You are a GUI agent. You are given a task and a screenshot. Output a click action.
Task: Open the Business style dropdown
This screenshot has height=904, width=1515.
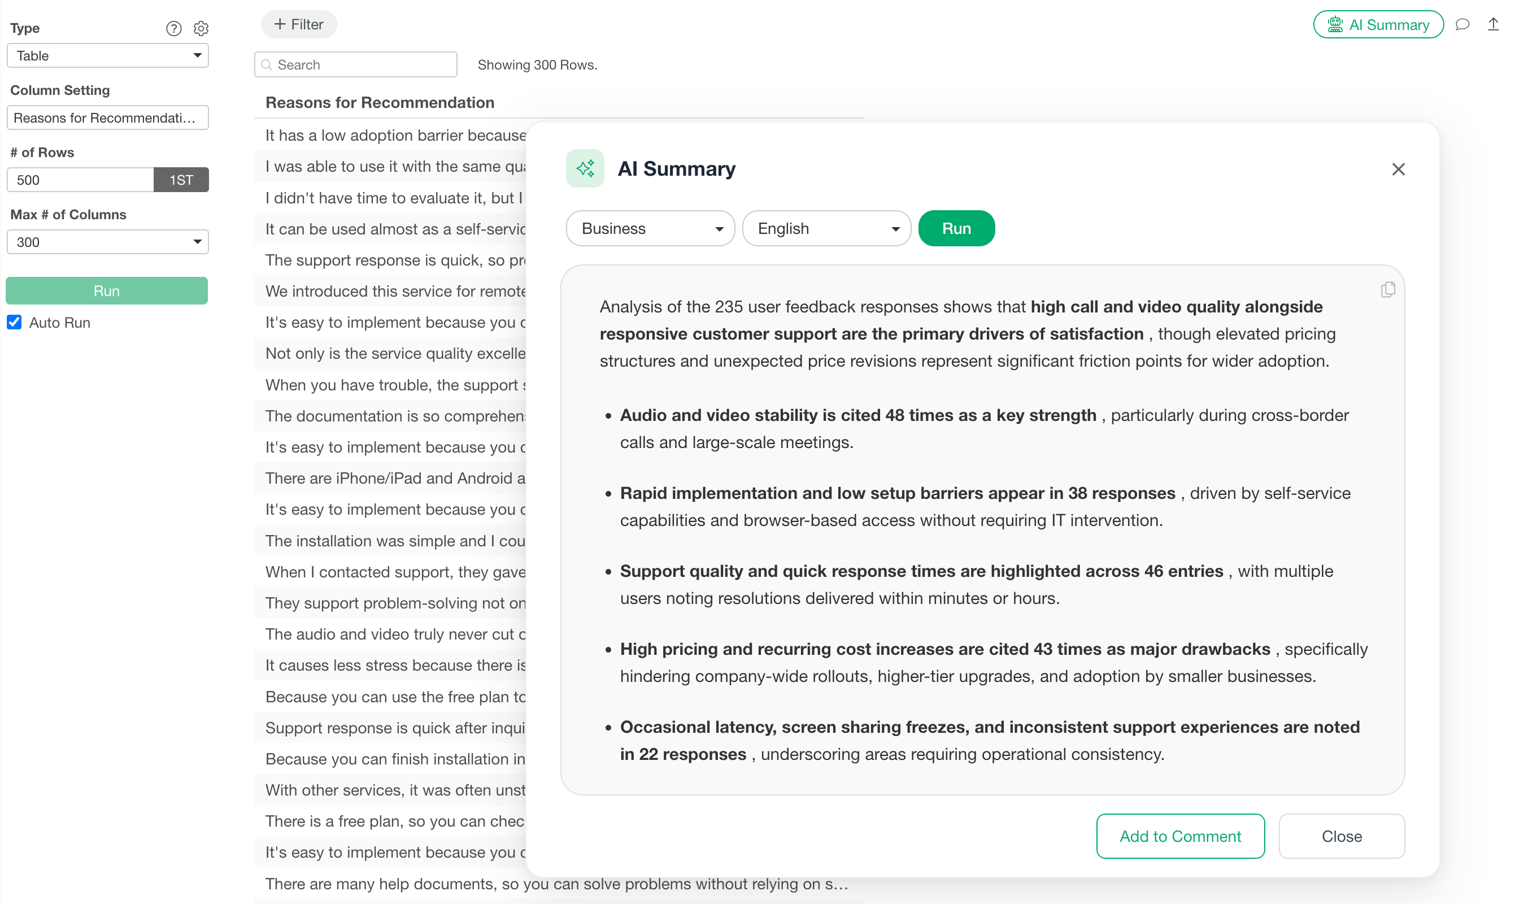coord(650,228)
